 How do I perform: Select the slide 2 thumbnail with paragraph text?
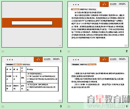coord(98,24)
